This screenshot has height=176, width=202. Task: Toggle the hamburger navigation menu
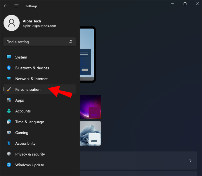tap(16, 6)
